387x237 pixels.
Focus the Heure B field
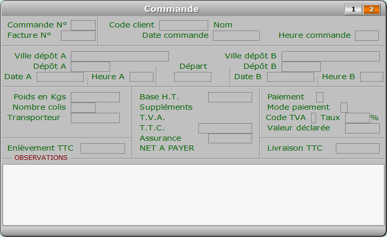click(x=371, y=77)
